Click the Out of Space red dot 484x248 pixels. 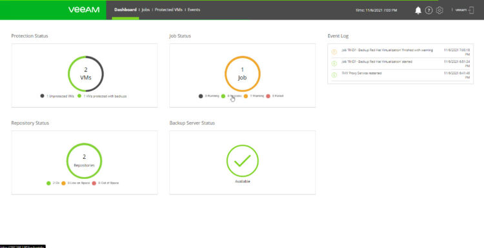(x=94, y=183)
